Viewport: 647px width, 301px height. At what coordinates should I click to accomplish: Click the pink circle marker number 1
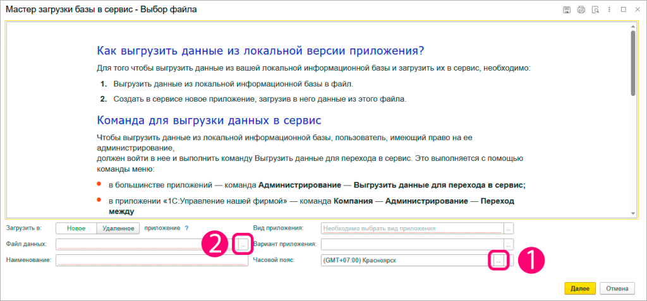point(531,260)
